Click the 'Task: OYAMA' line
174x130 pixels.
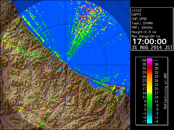142,23
